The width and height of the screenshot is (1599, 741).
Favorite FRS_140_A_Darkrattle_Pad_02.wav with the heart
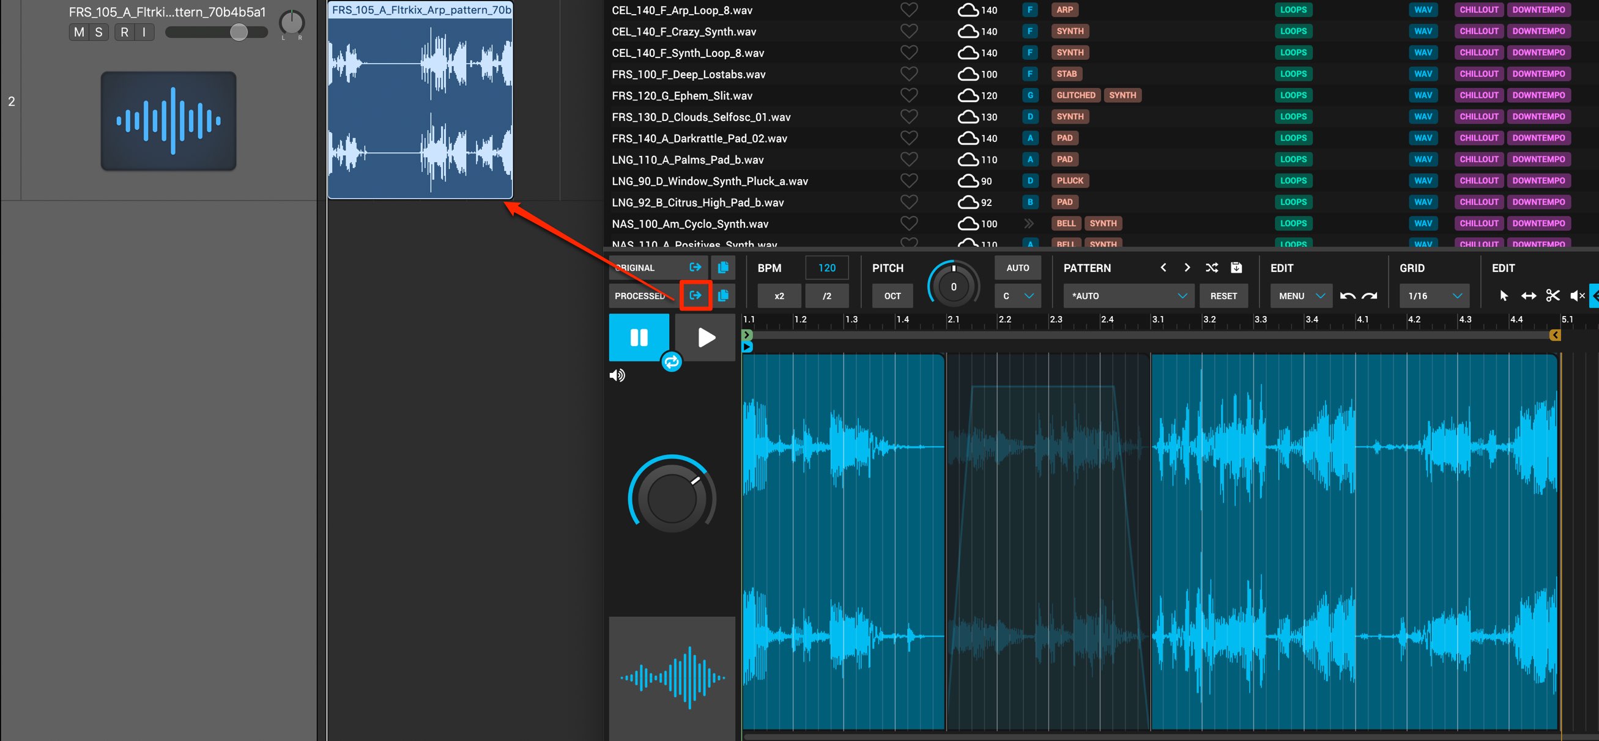coord(909,138)
